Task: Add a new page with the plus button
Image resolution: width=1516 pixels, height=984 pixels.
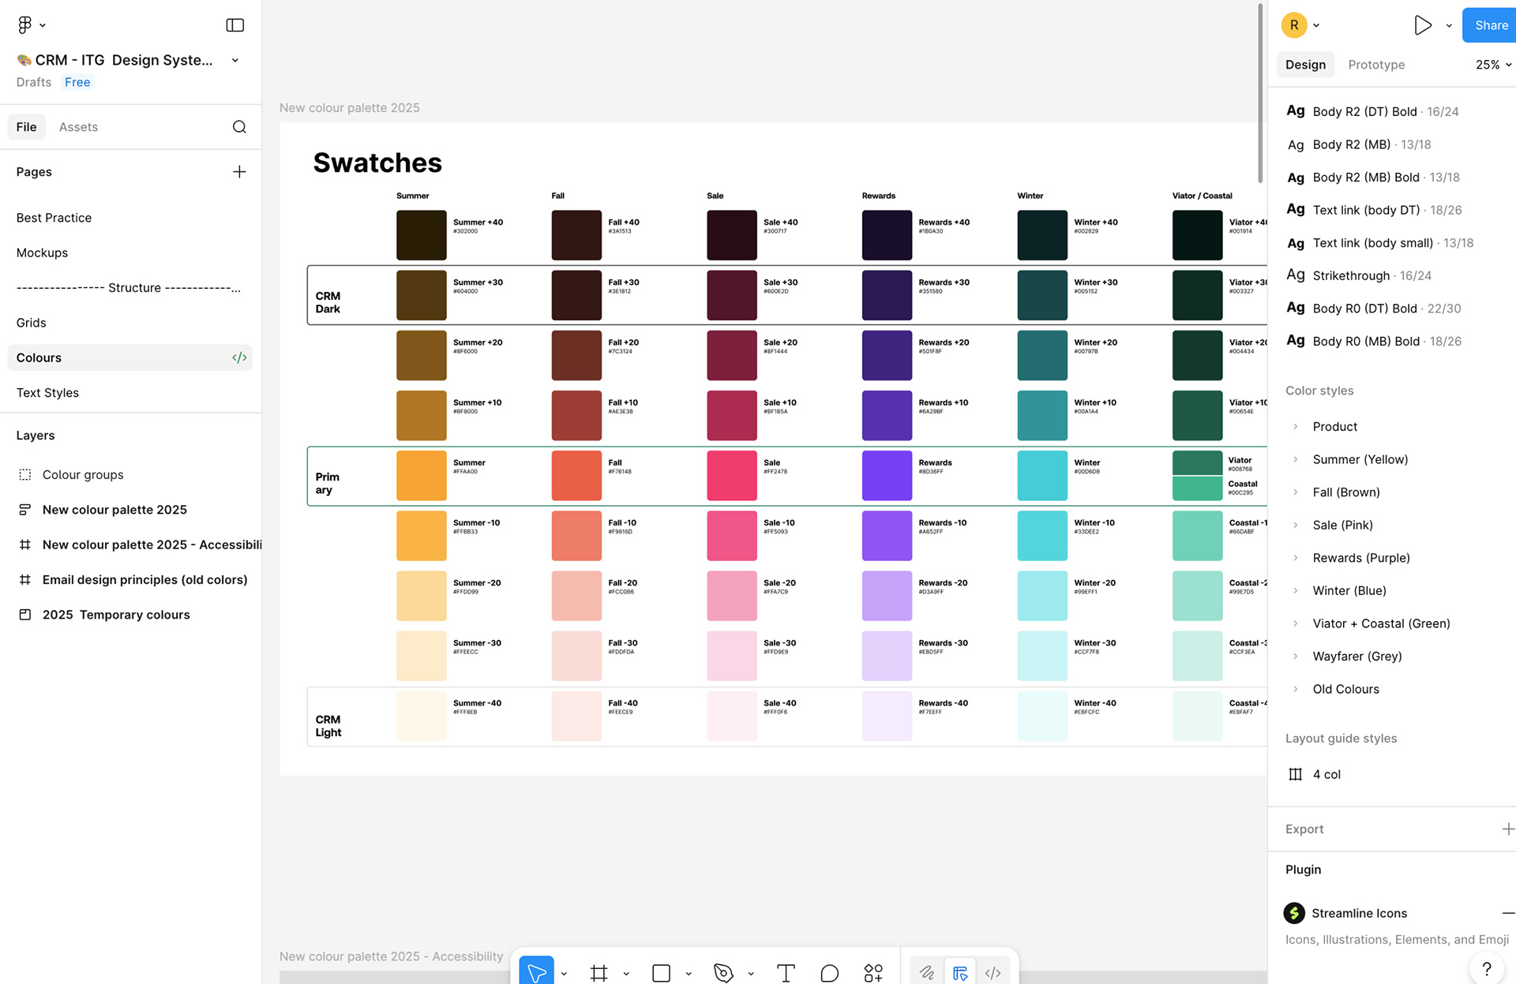Action: pyautogui.click(x=239, y=171)
